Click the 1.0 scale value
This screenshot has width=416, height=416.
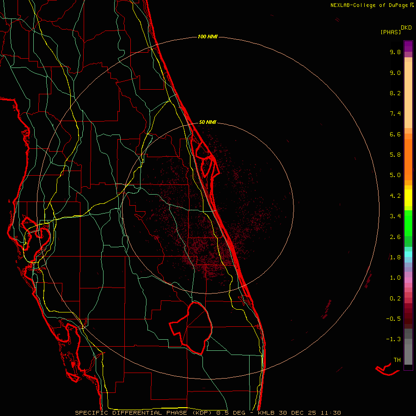point(395,278)
